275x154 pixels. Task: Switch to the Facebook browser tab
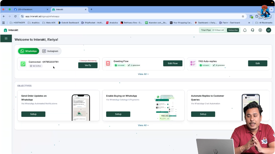coord(31,10)
